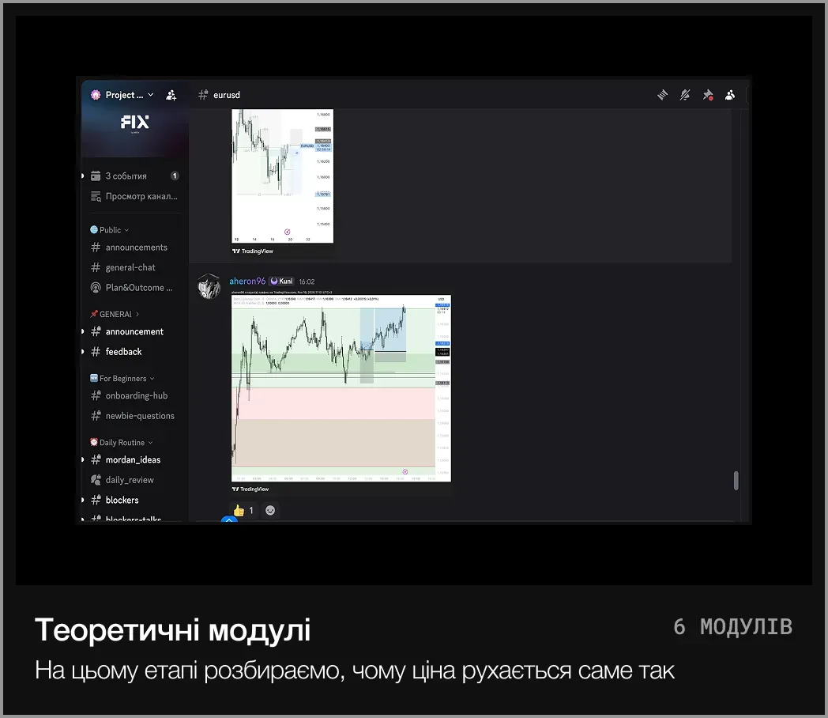Collapse the Public category
The image size is (828, 718).
(x=111, y=230)
